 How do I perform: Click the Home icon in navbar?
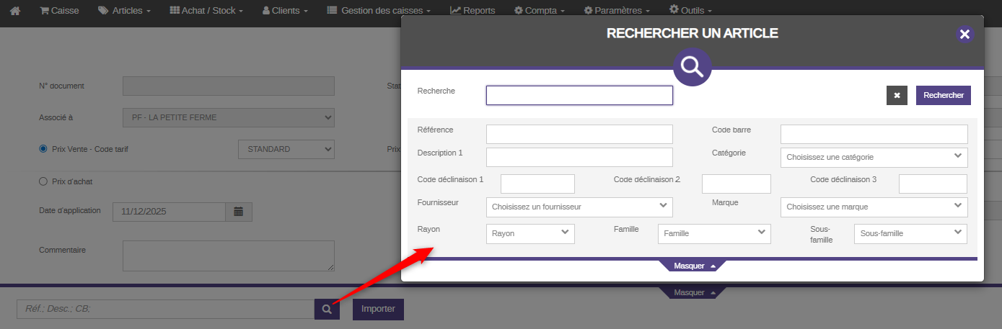tap(14, 11)
